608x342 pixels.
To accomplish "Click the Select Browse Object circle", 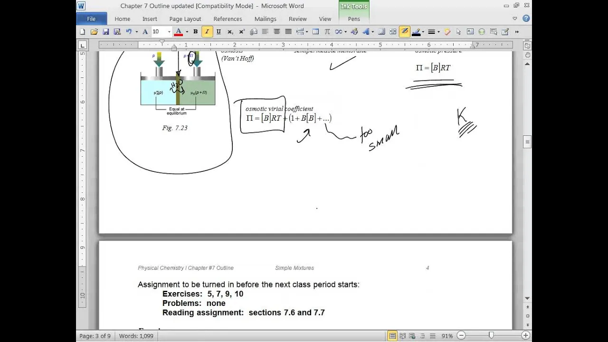I will (x=527, y=315).
